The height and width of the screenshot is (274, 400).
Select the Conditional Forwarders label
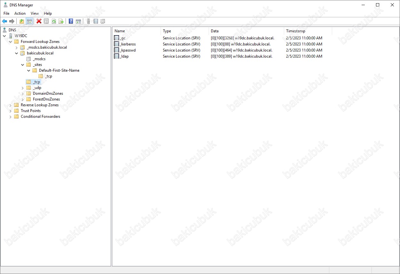[40, 117]
